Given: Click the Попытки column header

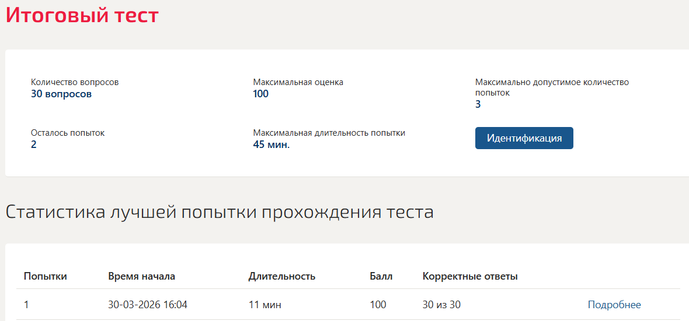Looking at the screenshot, I should point(46,276).
